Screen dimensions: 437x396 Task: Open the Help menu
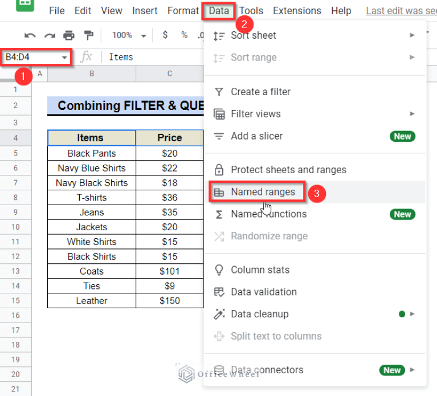click(341, 11)
